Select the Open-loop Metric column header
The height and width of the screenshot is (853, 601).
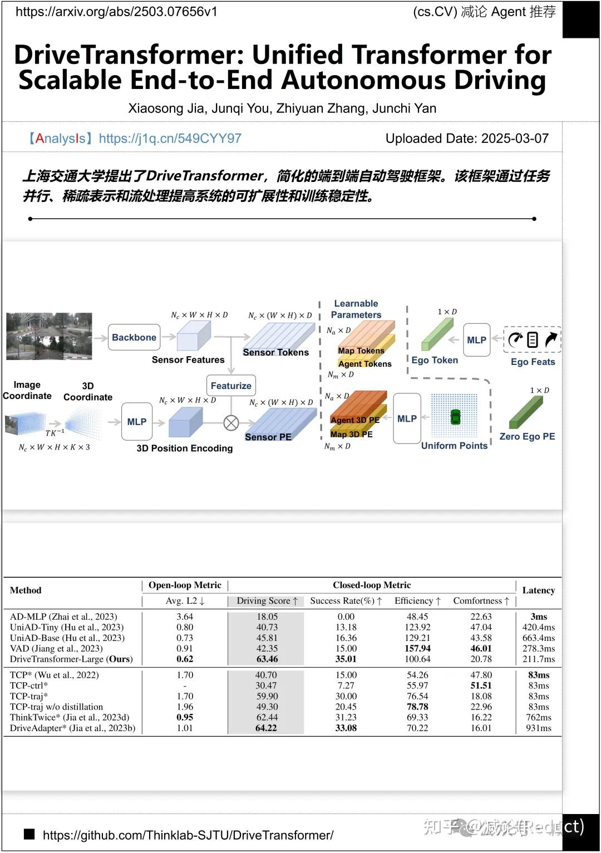pos(184,585)
